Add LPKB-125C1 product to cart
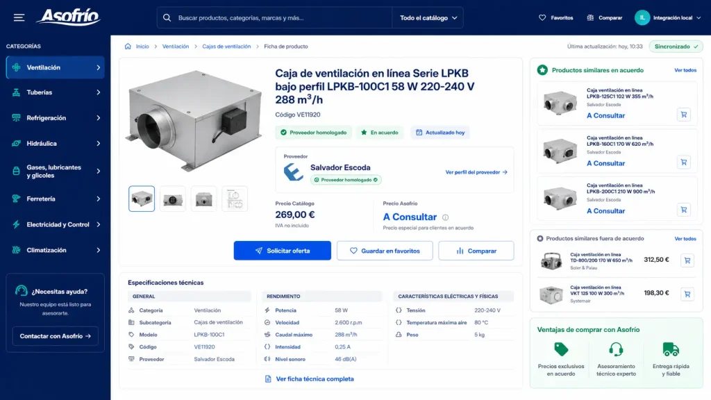 point(684,115)
